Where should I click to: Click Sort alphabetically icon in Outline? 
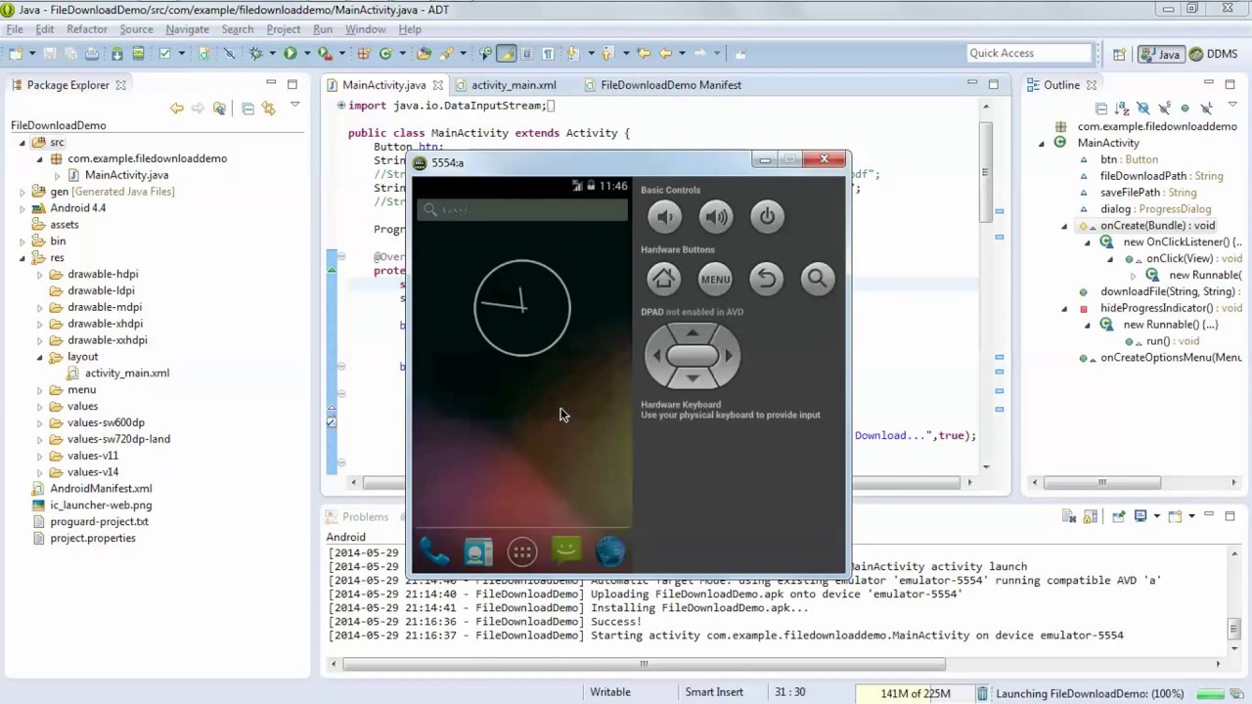tap(1123, 109)
